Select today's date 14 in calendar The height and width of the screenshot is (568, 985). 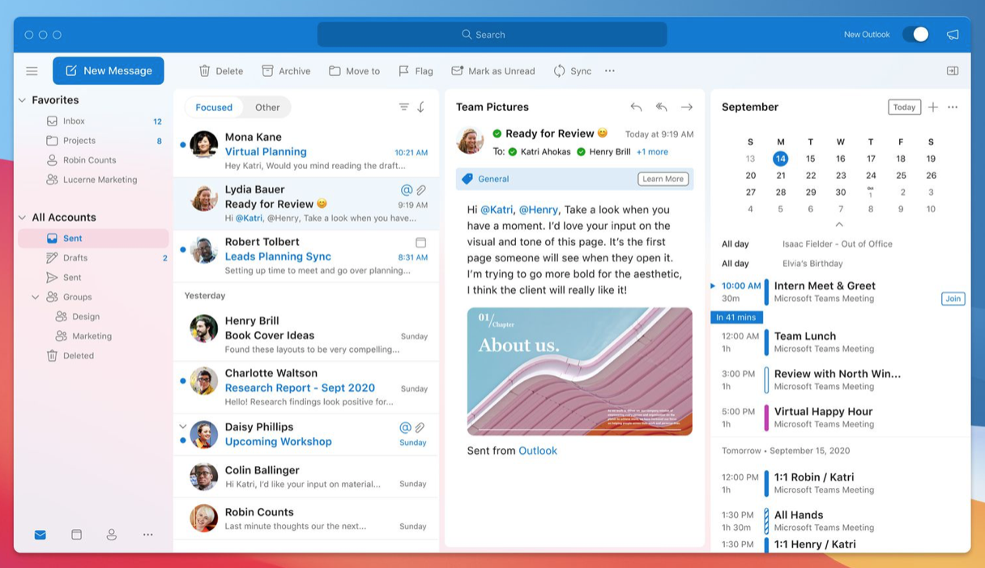[780, 159]
